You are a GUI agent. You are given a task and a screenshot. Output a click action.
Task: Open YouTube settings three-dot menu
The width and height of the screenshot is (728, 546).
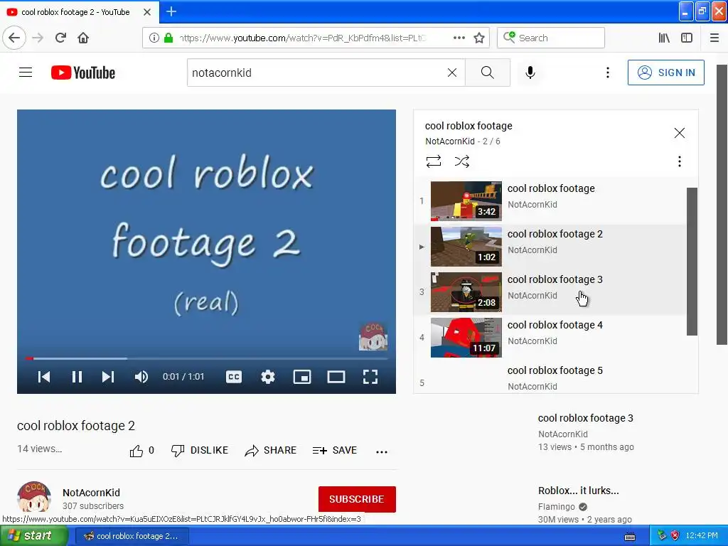point(607,73)
